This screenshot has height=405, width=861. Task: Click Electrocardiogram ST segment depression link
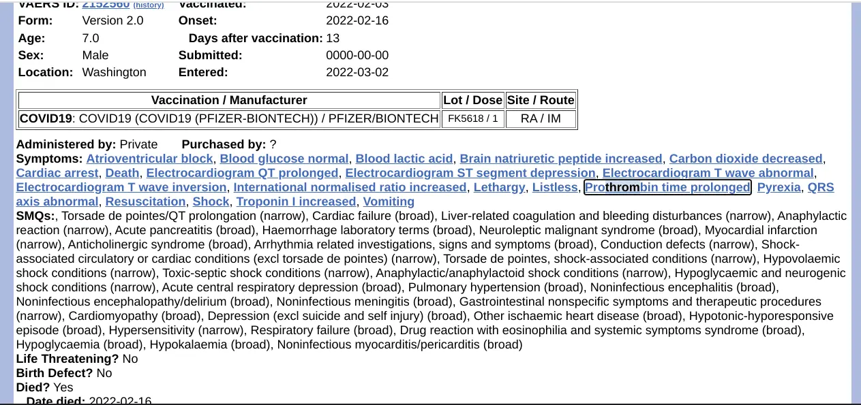coord(470,173)
